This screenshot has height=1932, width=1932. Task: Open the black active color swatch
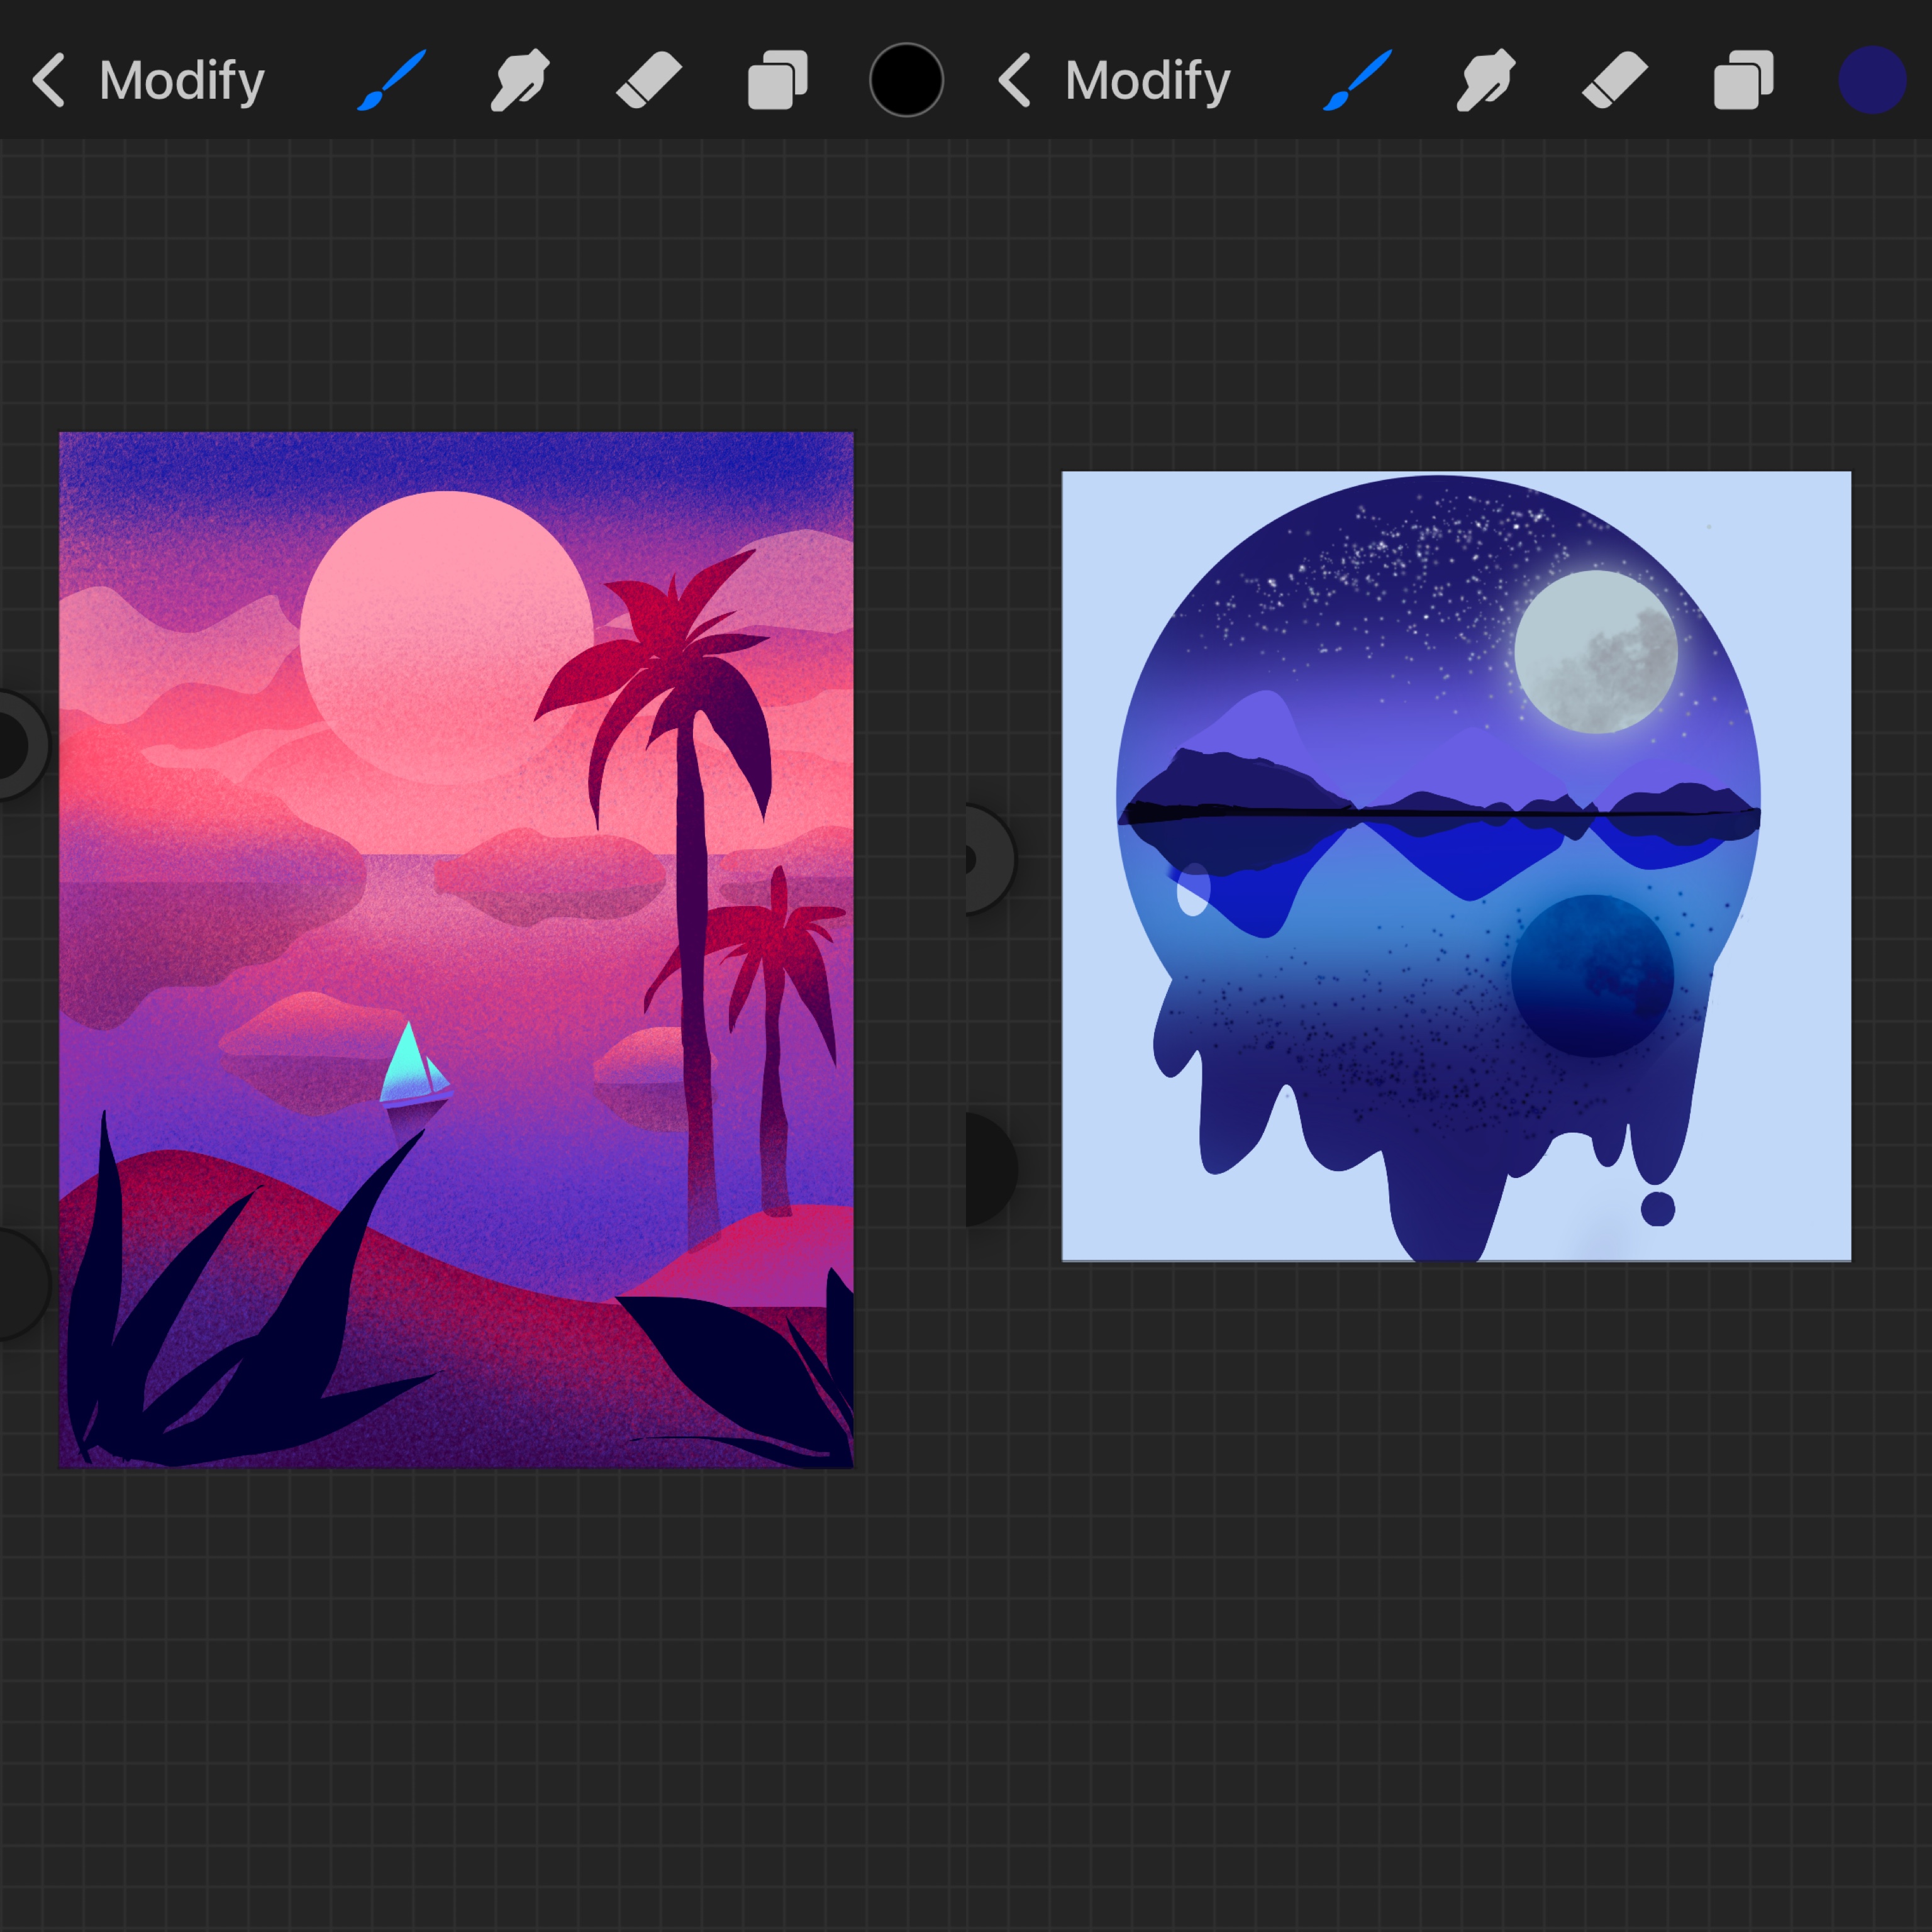coord(906,80)
